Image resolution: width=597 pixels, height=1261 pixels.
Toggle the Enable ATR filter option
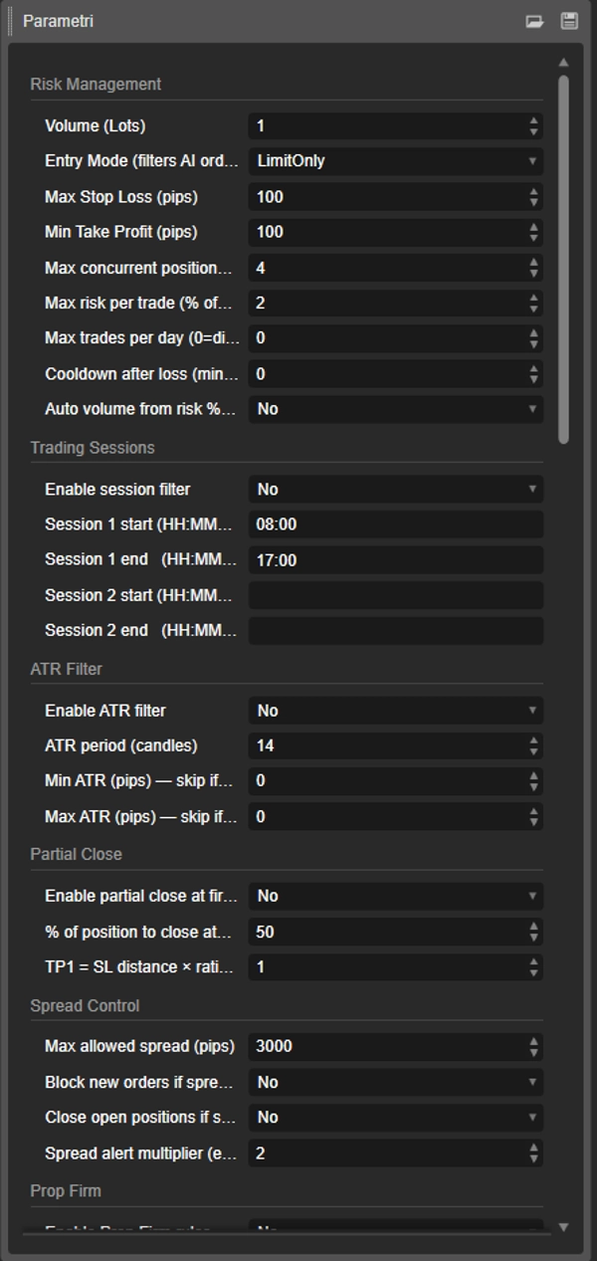point(395,711)
